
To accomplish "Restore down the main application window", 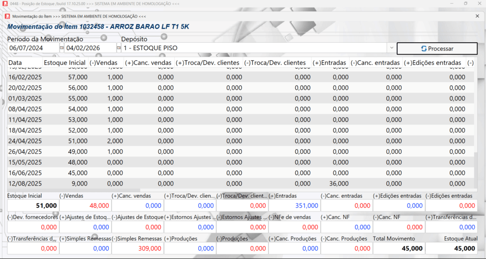I will coord(465,4).
